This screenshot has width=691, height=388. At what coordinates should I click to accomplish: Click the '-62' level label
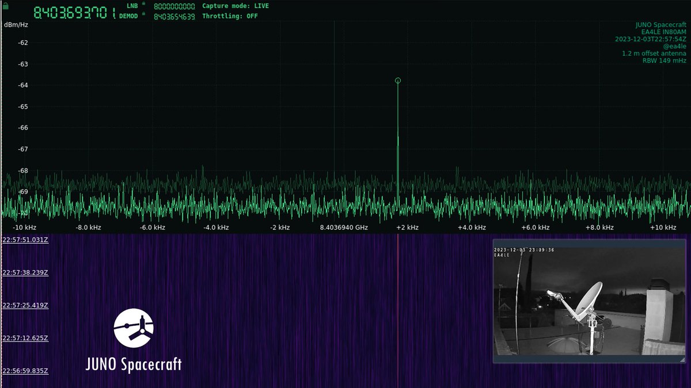[24, 43]
